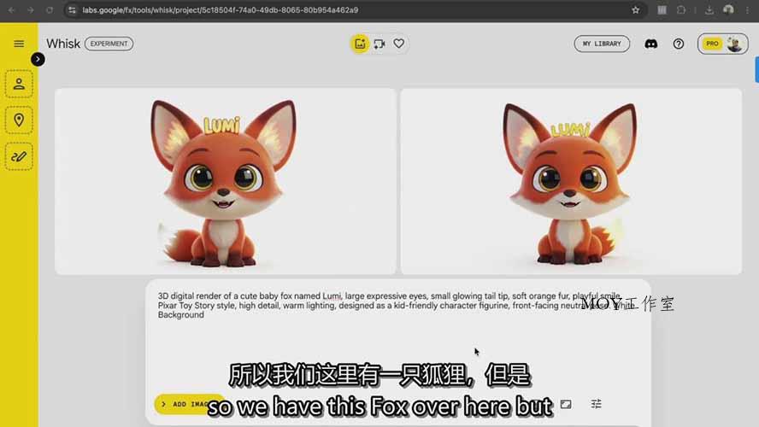
Task: Select the image generation mode icon
Action: [x=360, y=44]
